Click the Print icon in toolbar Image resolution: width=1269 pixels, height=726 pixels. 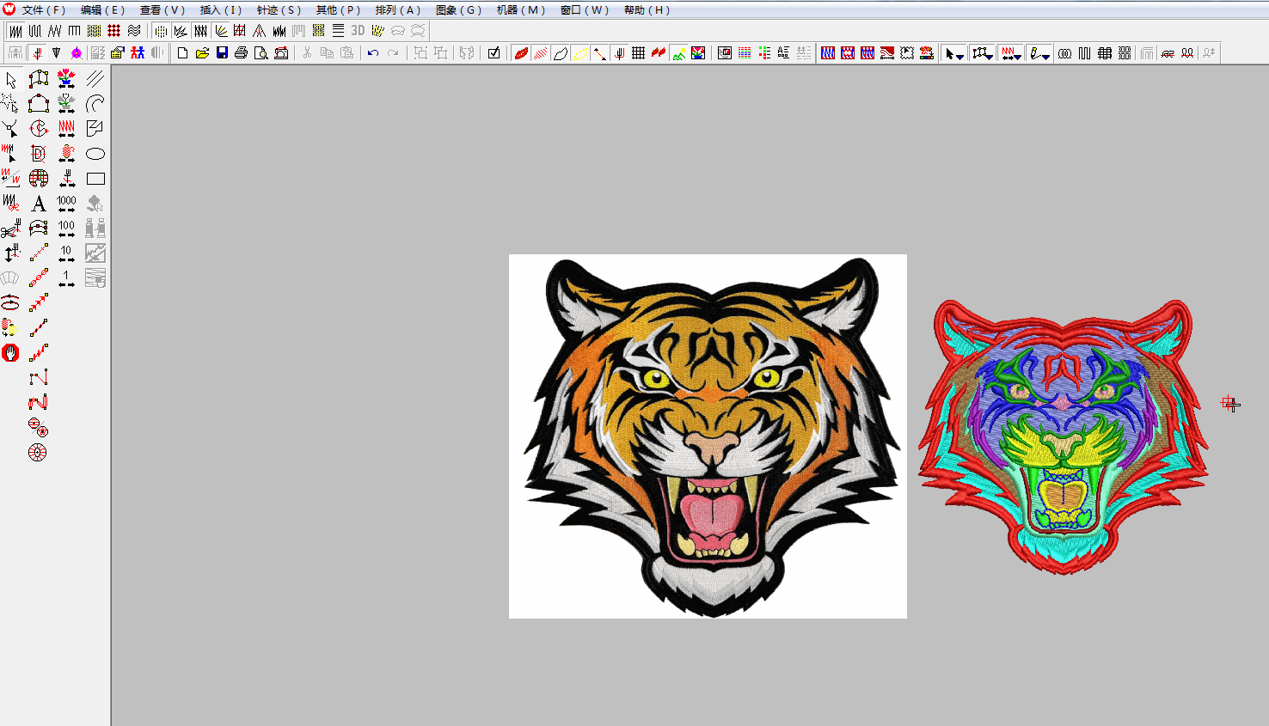coord(242,53)
